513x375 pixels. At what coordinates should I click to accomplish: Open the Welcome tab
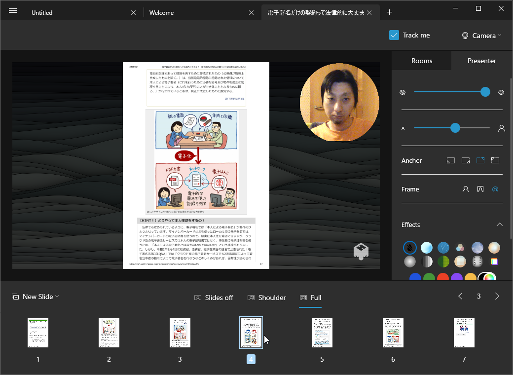[x=161, y=12]
